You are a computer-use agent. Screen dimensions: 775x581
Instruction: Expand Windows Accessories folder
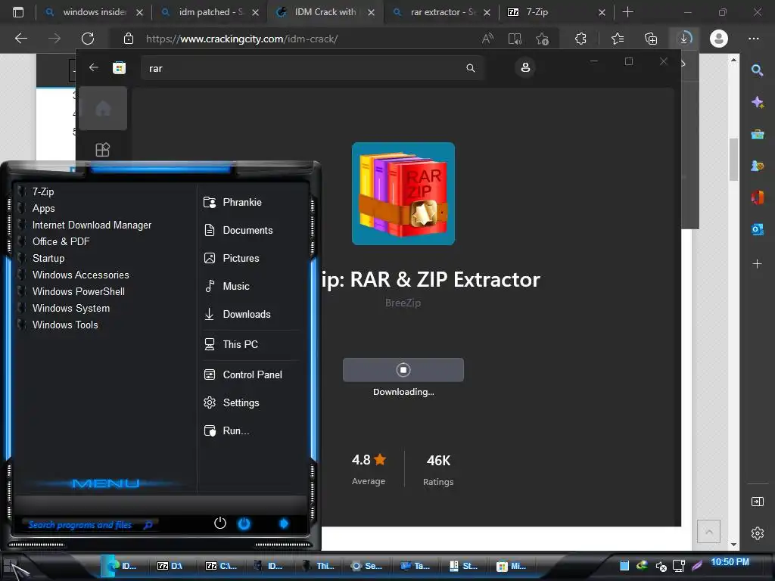pyautogui.click(x=80, y=275)
